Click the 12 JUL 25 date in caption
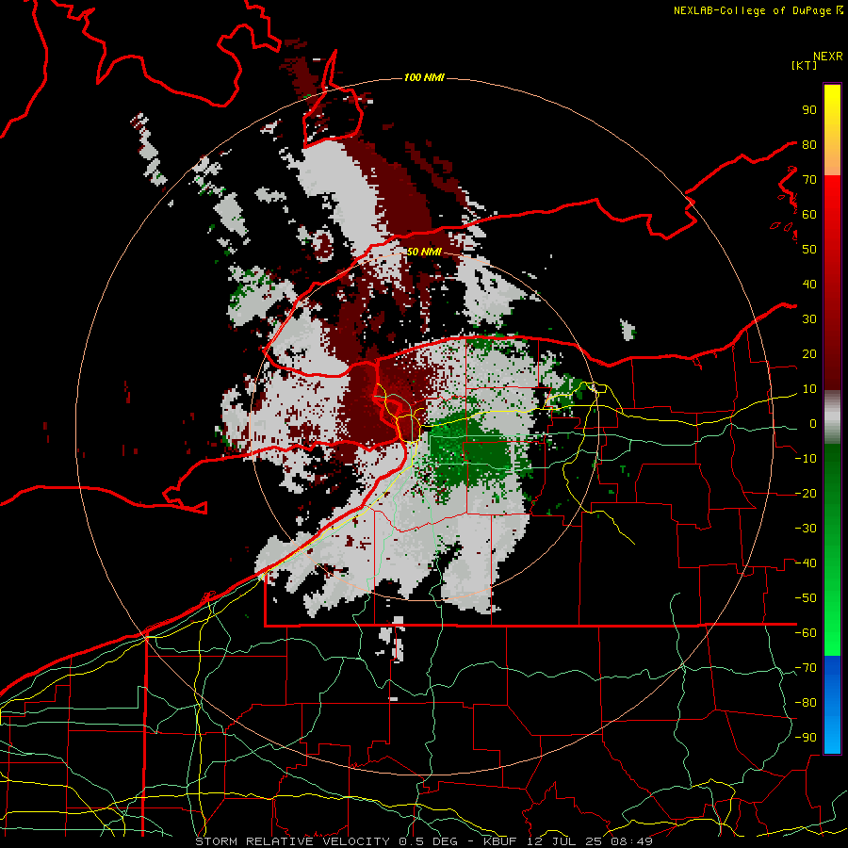 [x=567, y=841]
